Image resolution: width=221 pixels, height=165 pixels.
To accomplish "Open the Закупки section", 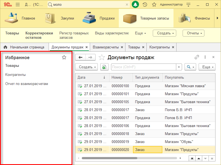I will [x=59, y=18].
